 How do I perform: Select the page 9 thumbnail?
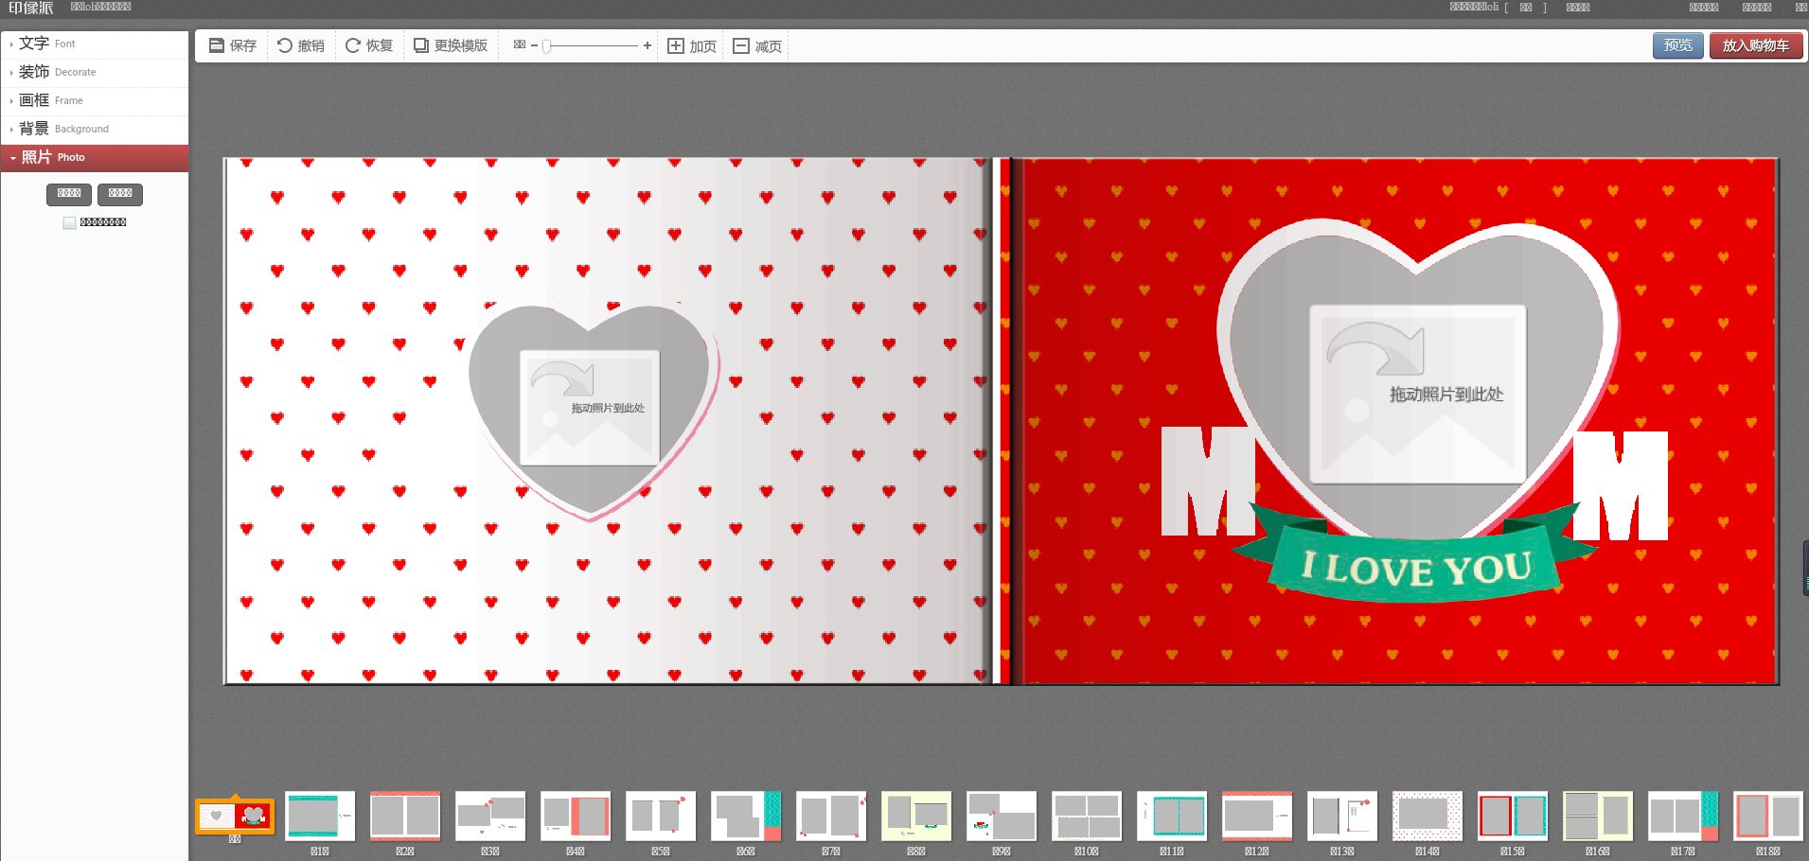coord(1002,816)
